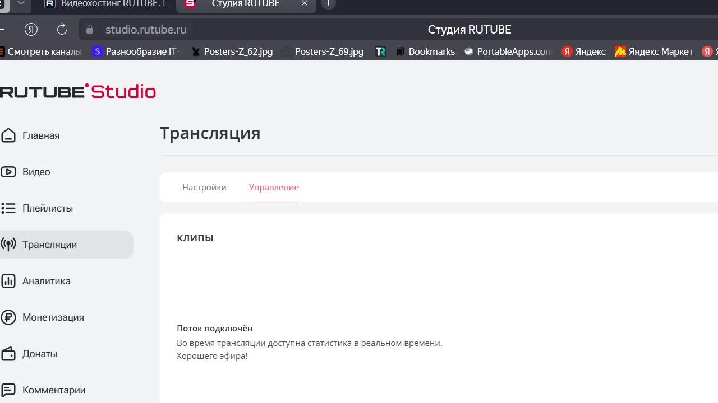Click the Аналитика chart icon
The height and width of the screenshot is (403, 718).
[8, 281]
